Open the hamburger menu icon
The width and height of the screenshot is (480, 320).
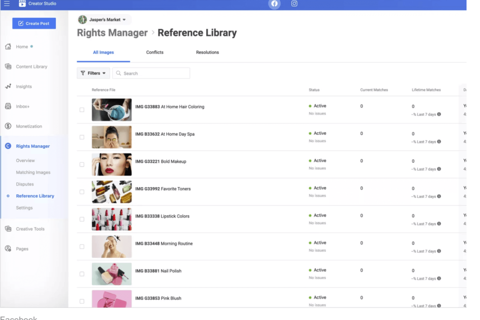pyautogui.click(x=7, y=4)
